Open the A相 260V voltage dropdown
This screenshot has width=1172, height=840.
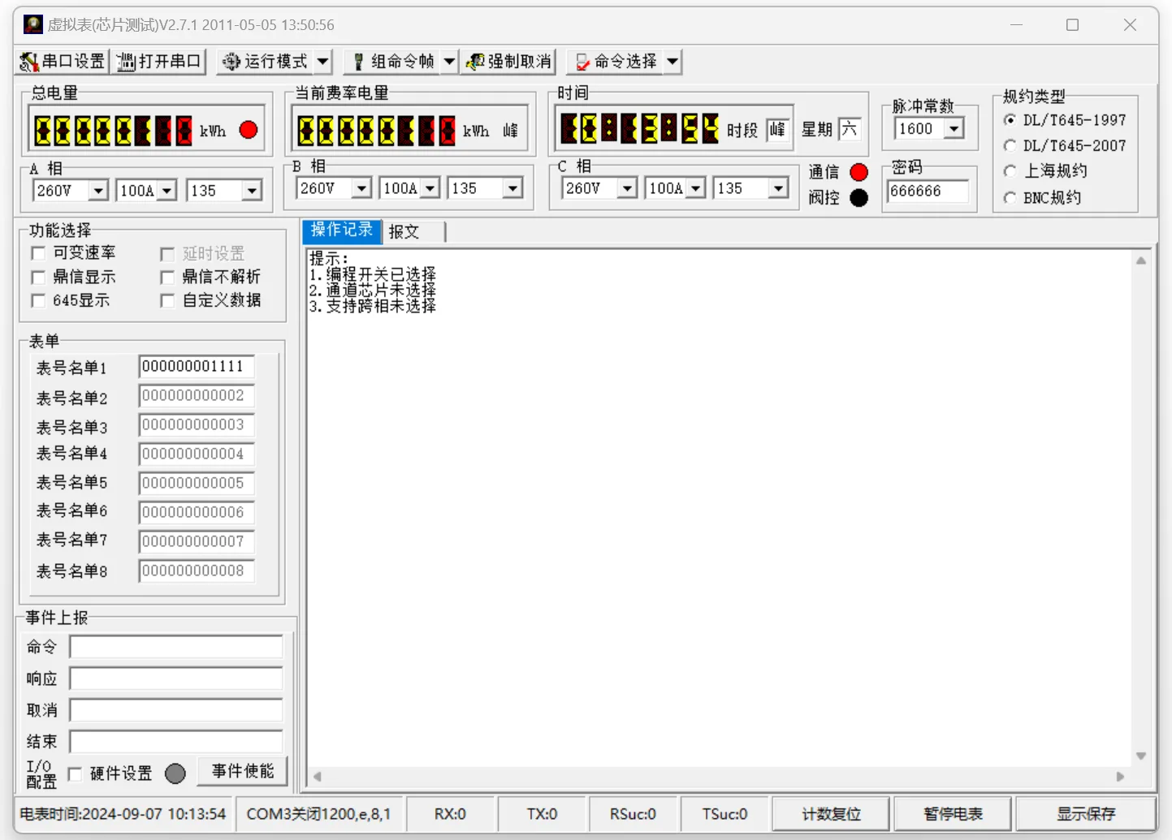(98, 191)
